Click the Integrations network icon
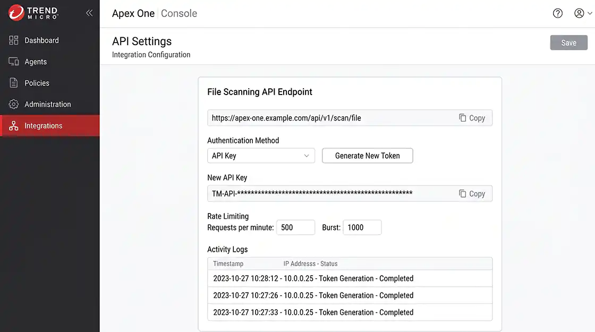Image resolution: width=595 pixels, height=332 pixels. click(x=14, y=125)
